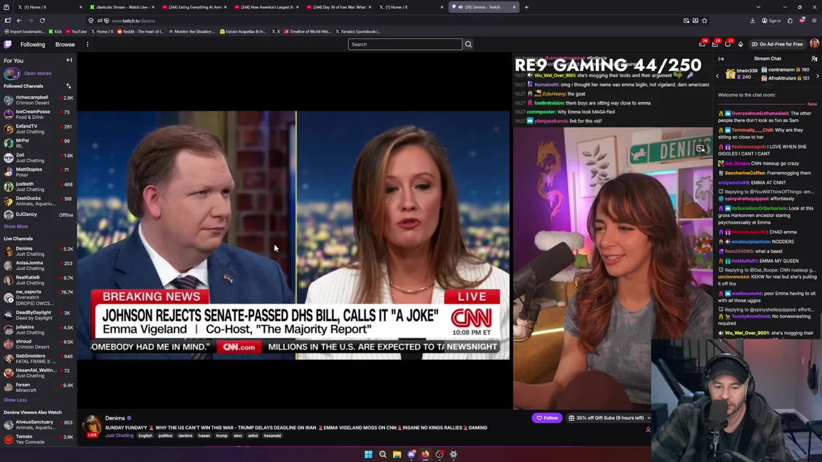
Task: Switch to the clavicular Stream tab
Action: tap(121, 7)
